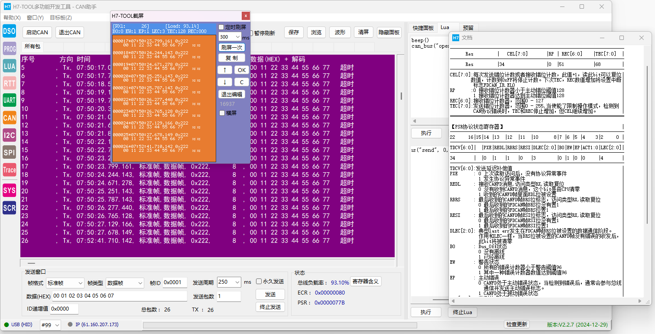
Task: Open the SPI module
Action: point(10,152)
